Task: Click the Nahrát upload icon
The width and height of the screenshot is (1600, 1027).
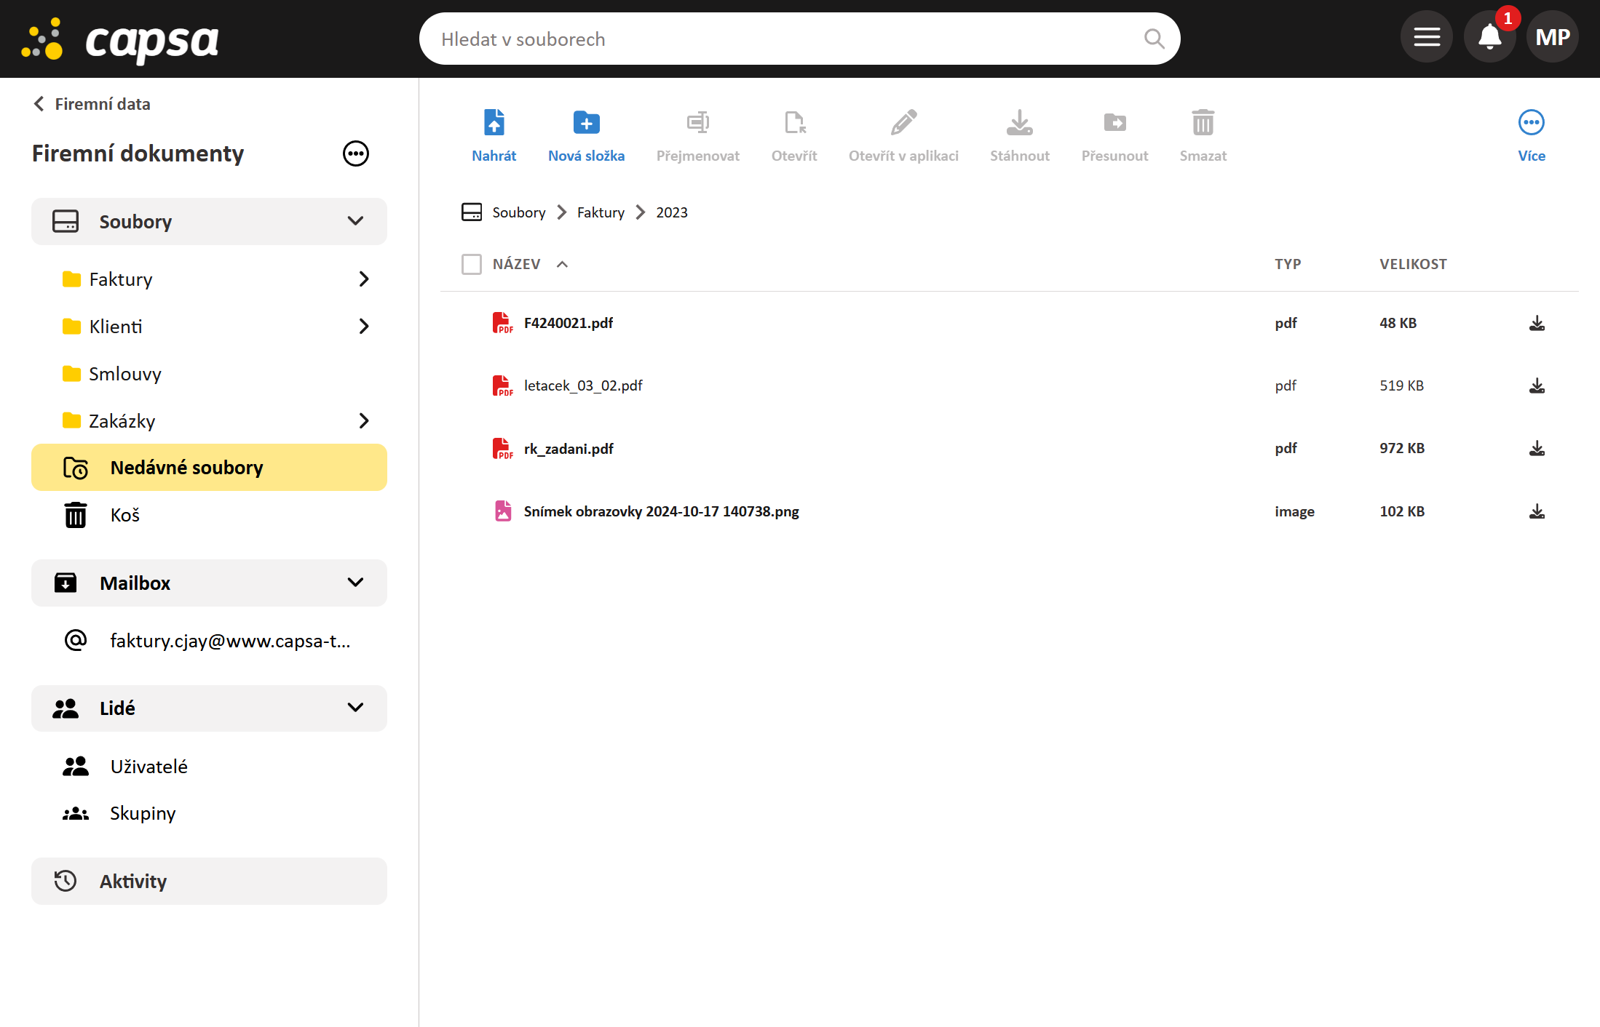Action: click(494, 123)
